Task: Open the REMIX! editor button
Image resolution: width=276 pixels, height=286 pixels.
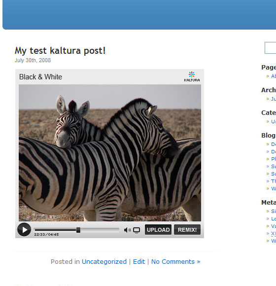Action: 187,230
